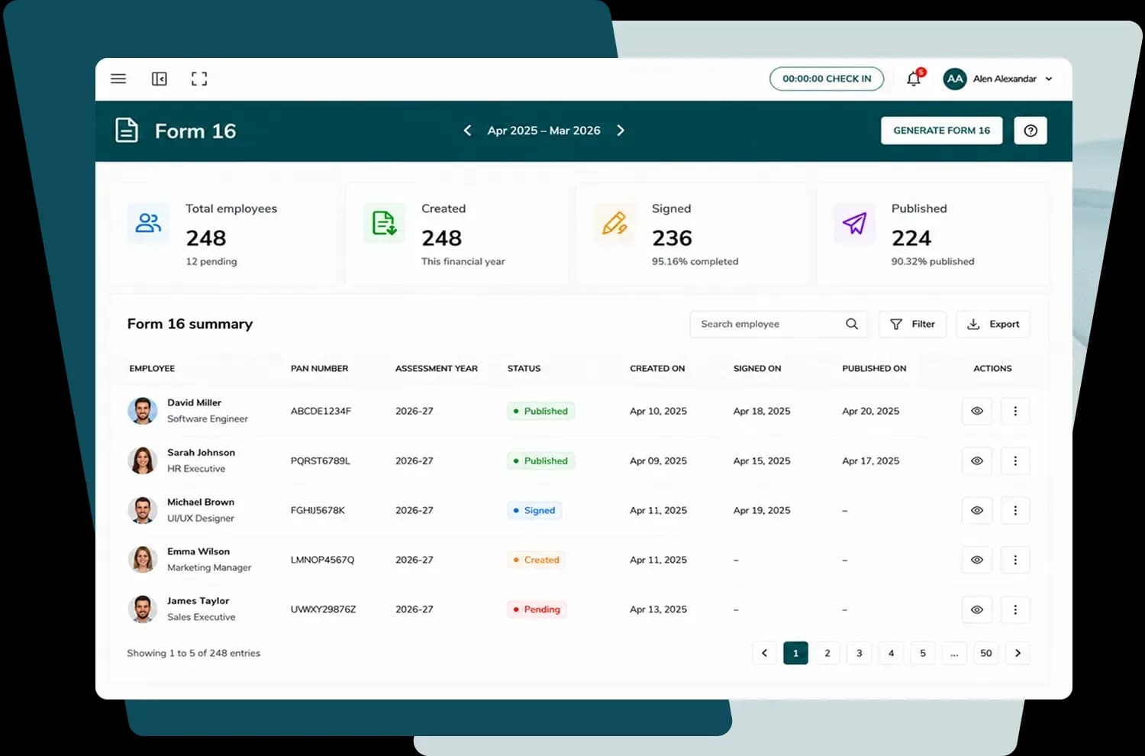Open more actions for David Miller
This screenshot has width=1145, height=756.
pos(1015,411)
